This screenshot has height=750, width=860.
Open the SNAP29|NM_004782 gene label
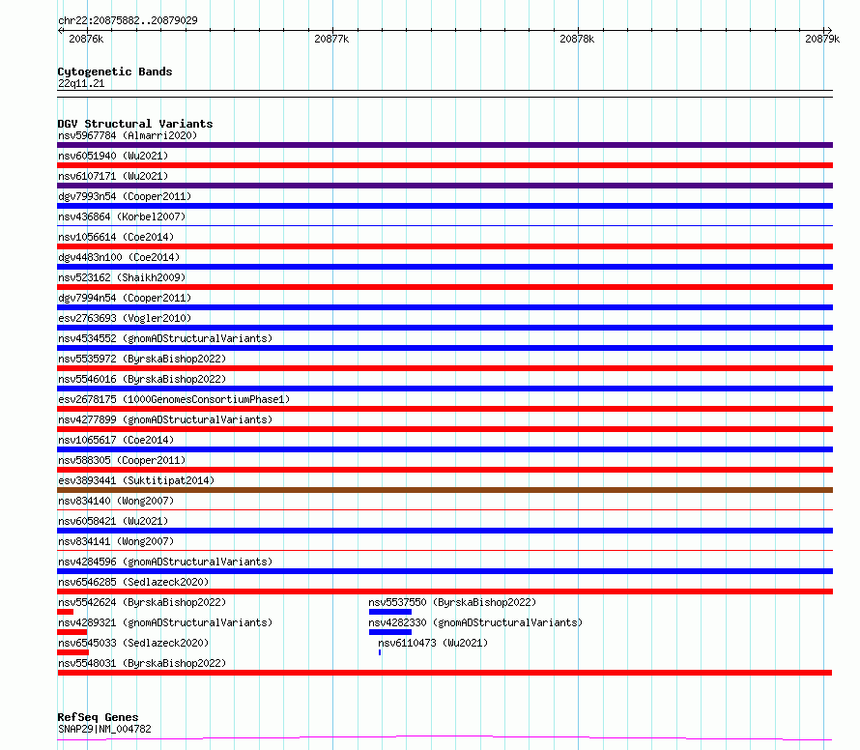(104, 729)
